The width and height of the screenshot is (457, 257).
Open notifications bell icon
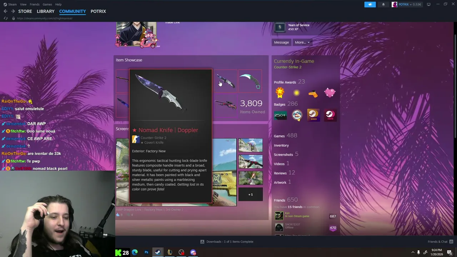(x=383, y=4)
